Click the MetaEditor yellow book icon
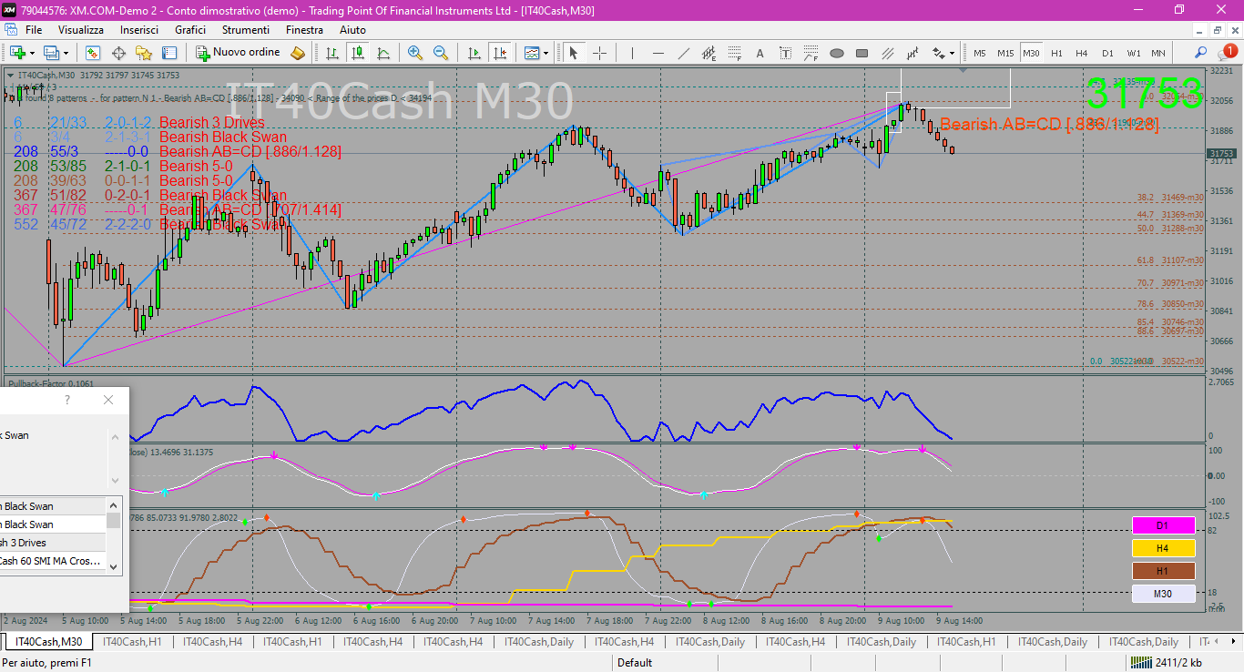Image resolution: width=1244 pixels, height=672 pixels. (x=298, y=53)
